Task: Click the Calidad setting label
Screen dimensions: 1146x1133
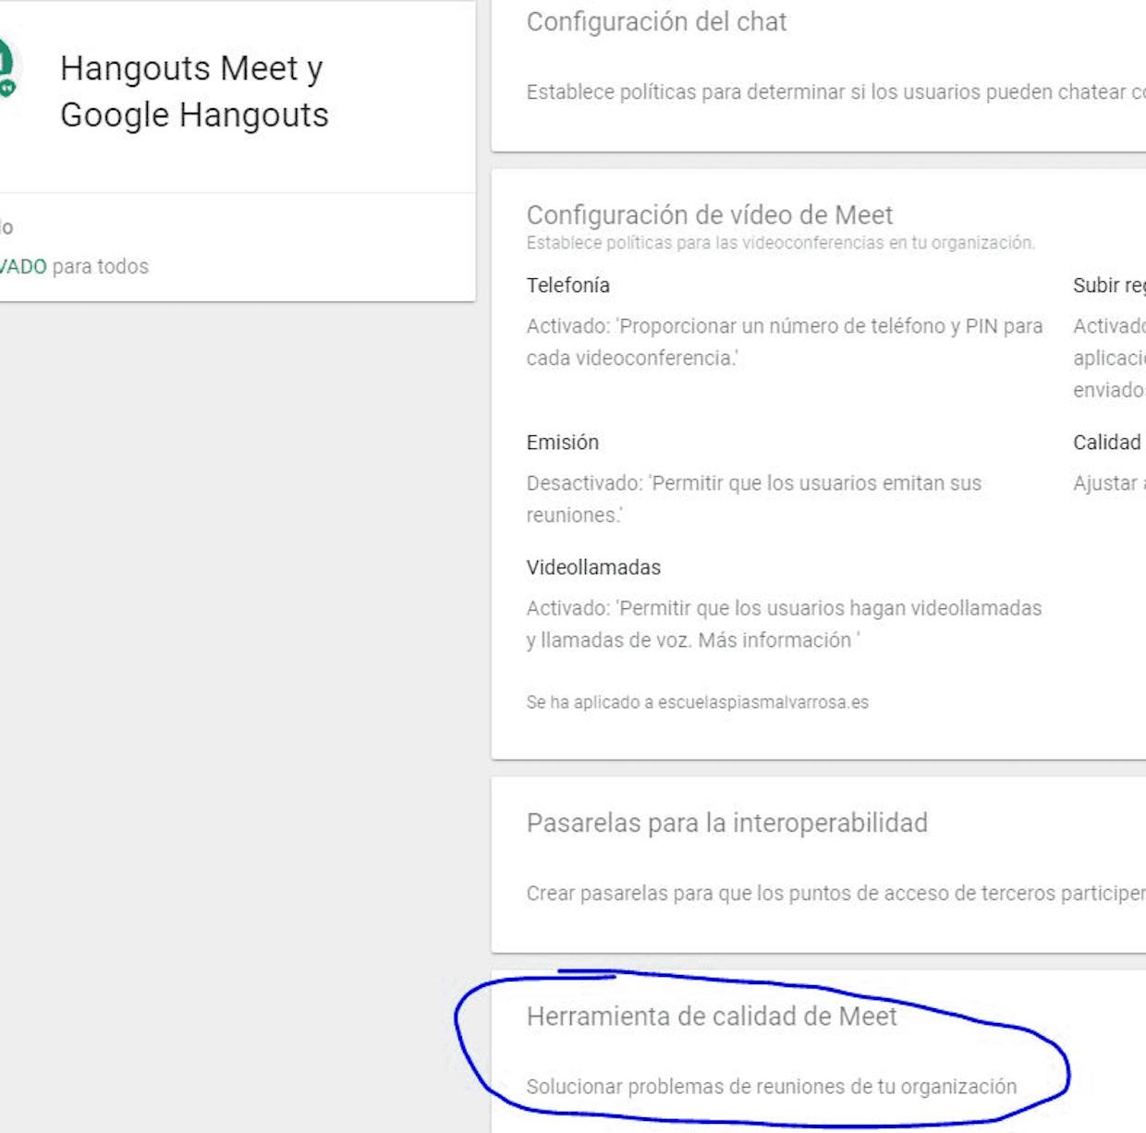Action: [1106, 442]
